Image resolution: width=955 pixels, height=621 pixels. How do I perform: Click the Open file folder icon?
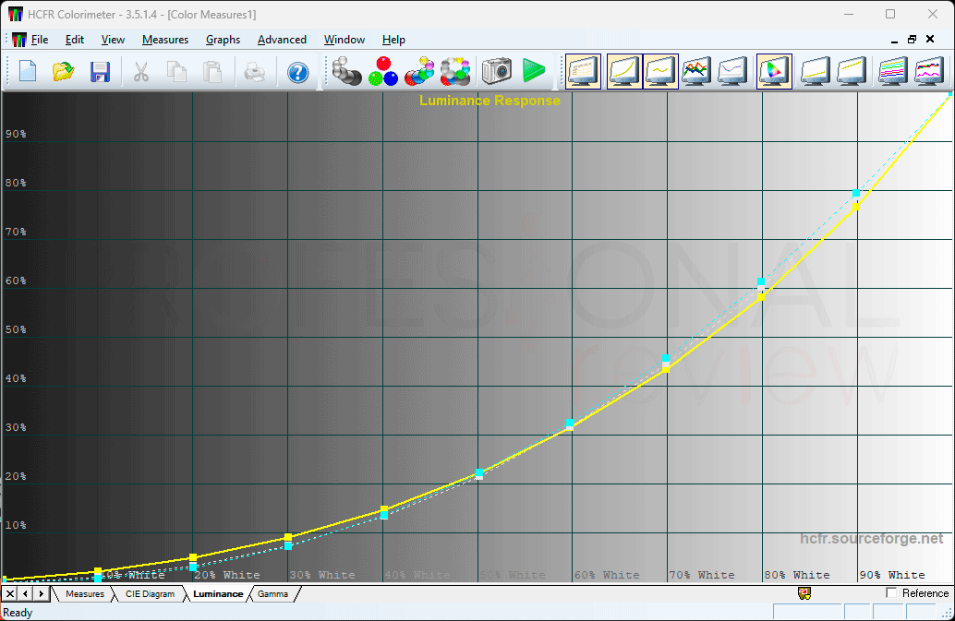[x=64, y=72]
